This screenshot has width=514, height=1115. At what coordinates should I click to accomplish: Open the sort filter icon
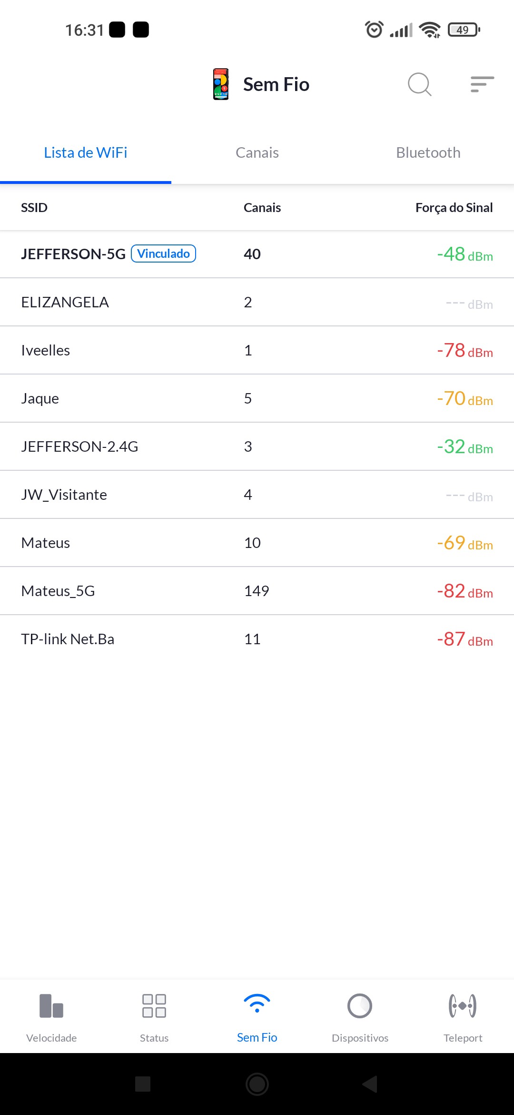482,84
